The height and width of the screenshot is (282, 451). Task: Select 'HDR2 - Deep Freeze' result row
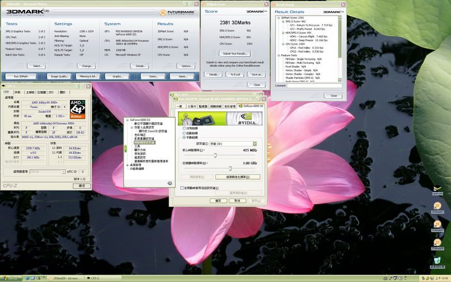308,40
